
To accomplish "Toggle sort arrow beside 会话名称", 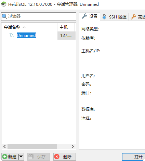I will pyautogui.click(x=24, y=27).
